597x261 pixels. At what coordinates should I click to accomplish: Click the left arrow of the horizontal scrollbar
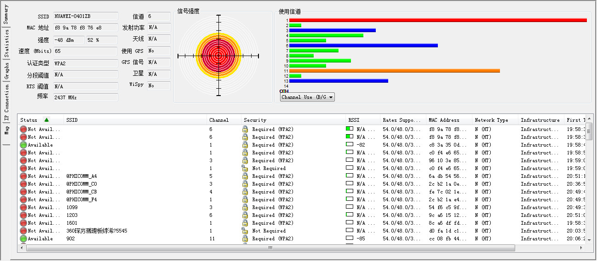coord(23,248)
